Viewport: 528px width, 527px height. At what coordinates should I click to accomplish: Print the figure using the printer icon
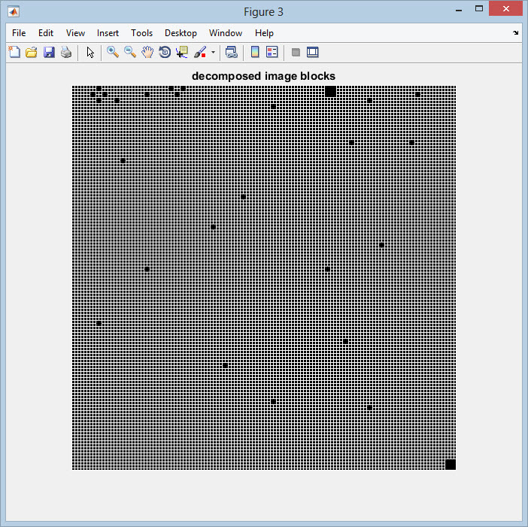tap(66, 52)
